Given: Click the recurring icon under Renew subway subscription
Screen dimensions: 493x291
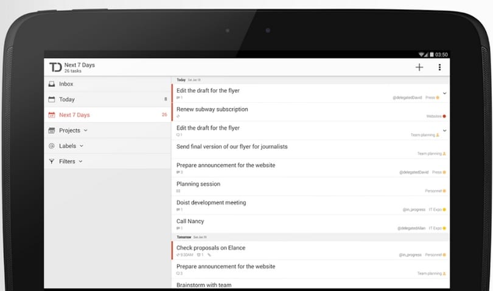Looking at the screenshot, I should pyautogui.click(x=178, y=116).
